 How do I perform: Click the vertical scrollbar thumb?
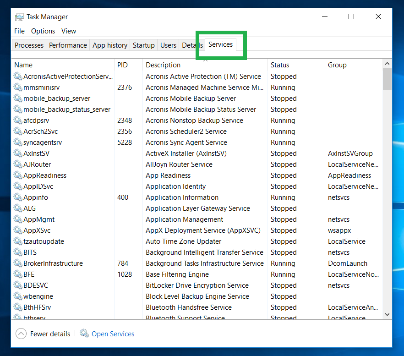pos(387,79)
